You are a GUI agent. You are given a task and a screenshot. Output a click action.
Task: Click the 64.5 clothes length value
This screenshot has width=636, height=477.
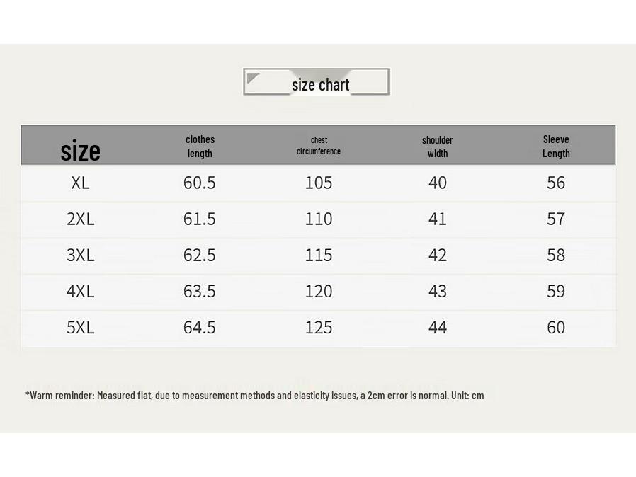click(x=199, y=328)
